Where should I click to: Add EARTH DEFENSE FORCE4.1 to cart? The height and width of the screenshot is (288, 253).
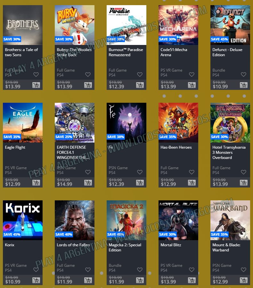88,183
